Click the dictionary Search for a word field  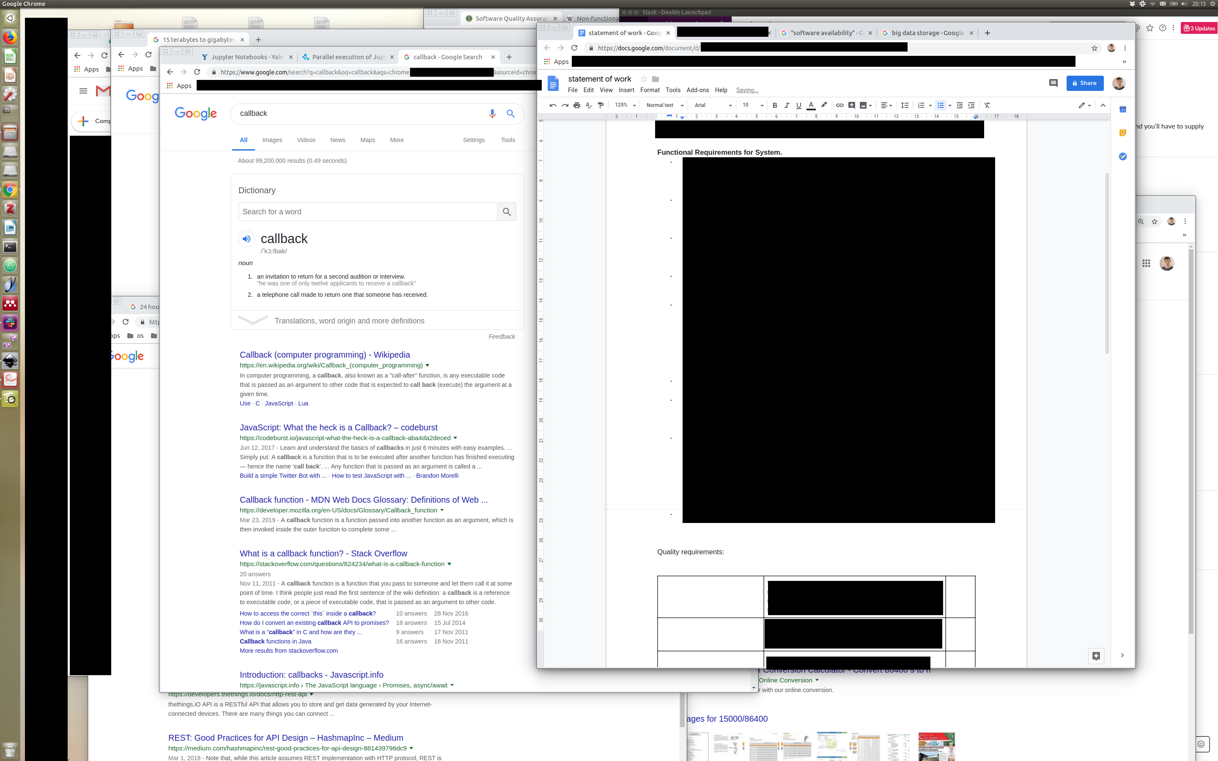point(368,212)
